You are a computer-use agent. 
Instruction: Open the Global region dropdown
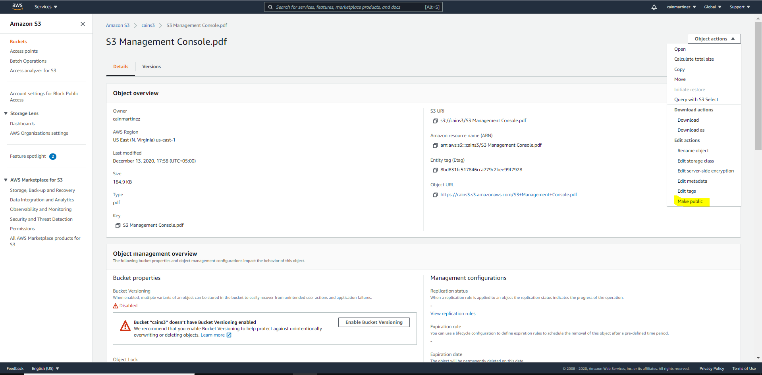712,7
